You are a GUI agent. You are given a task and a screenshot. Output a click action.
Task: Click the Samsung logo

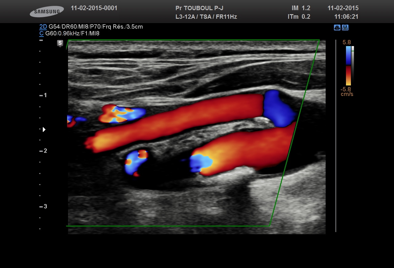pos(47,12)
